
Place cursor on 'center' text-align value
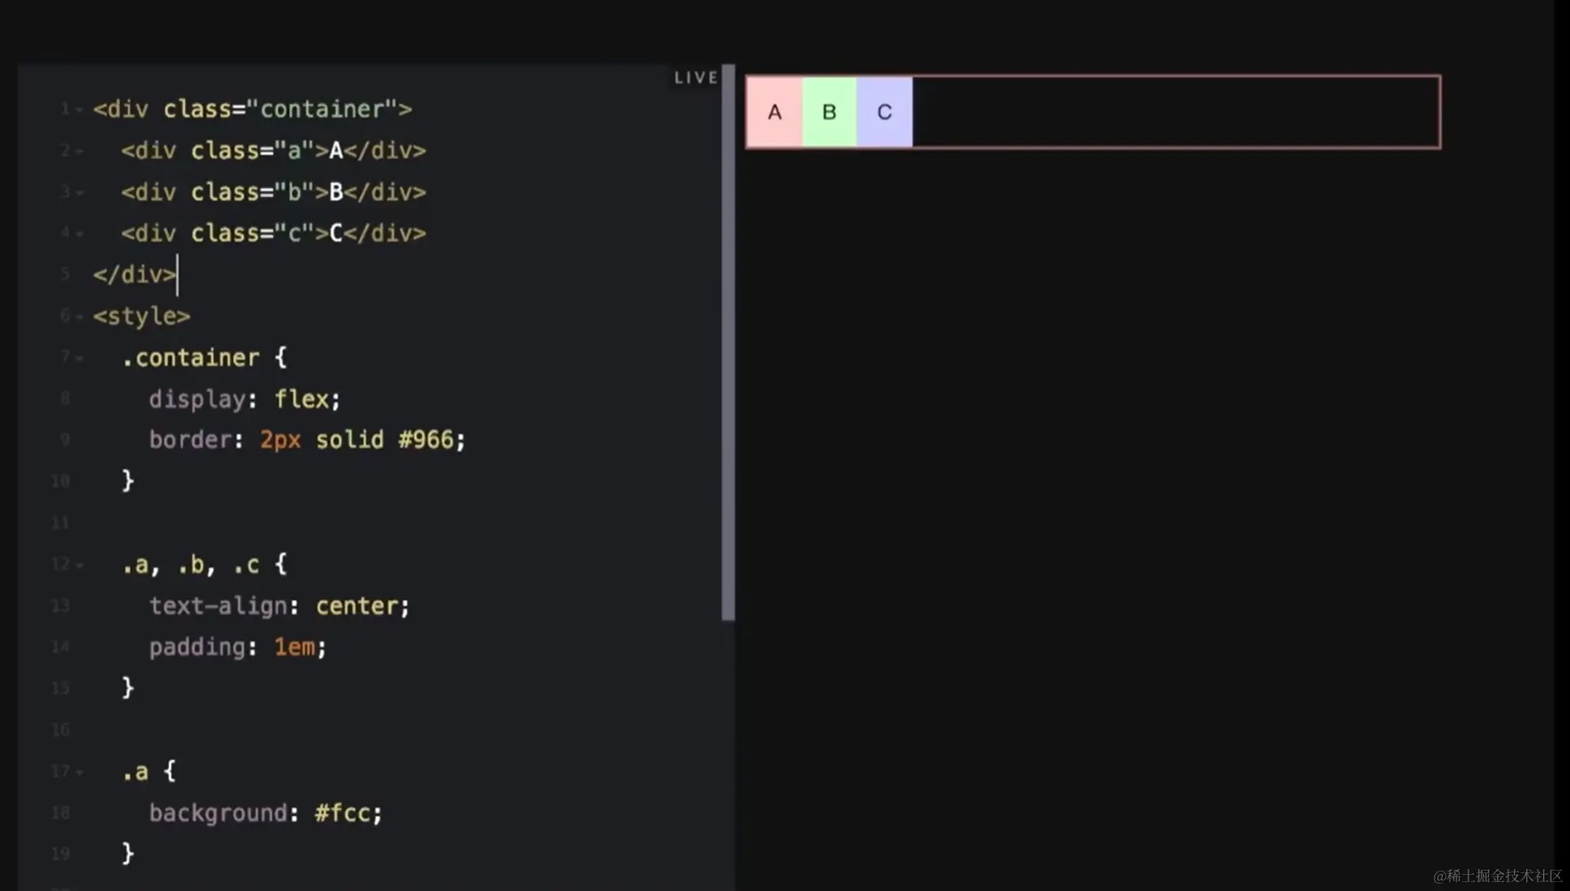pos(357,606)
